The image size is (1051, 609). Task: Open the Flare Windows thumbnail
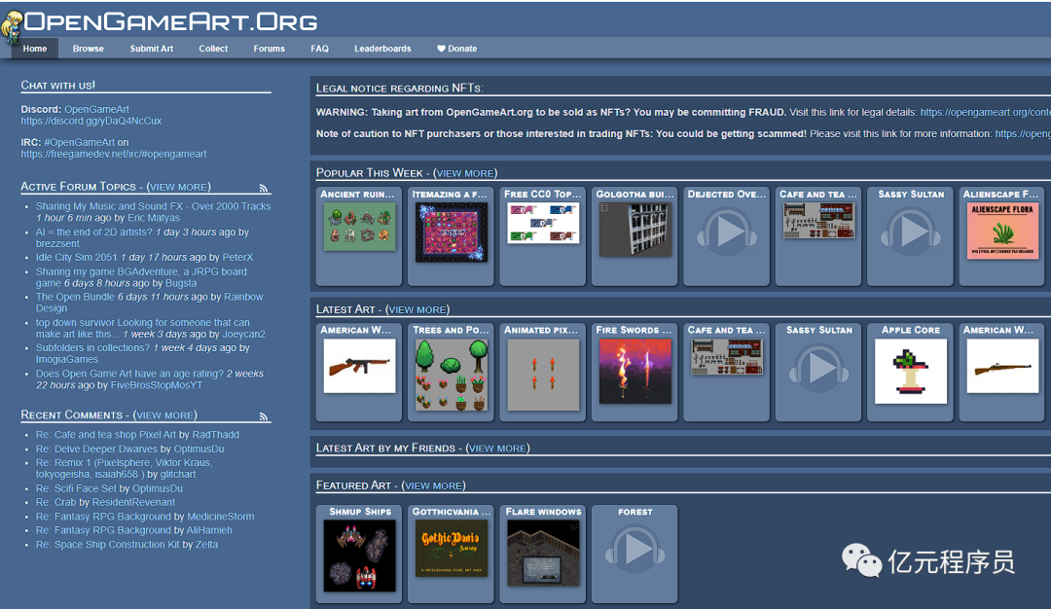coord(543,553)
